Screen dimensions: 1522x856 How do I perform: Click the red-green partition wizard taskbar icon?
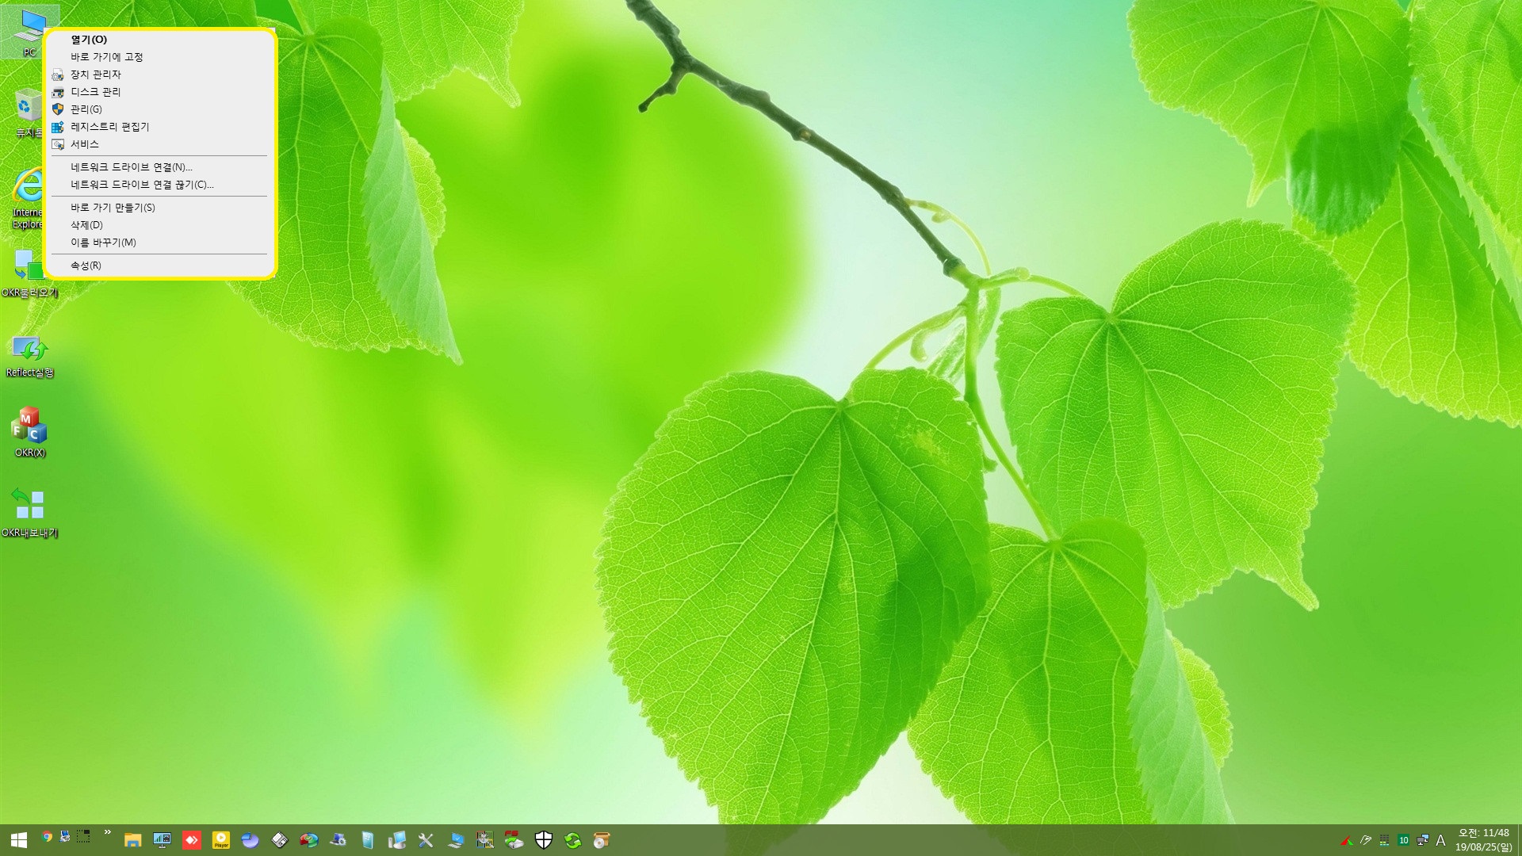point(308,840)
